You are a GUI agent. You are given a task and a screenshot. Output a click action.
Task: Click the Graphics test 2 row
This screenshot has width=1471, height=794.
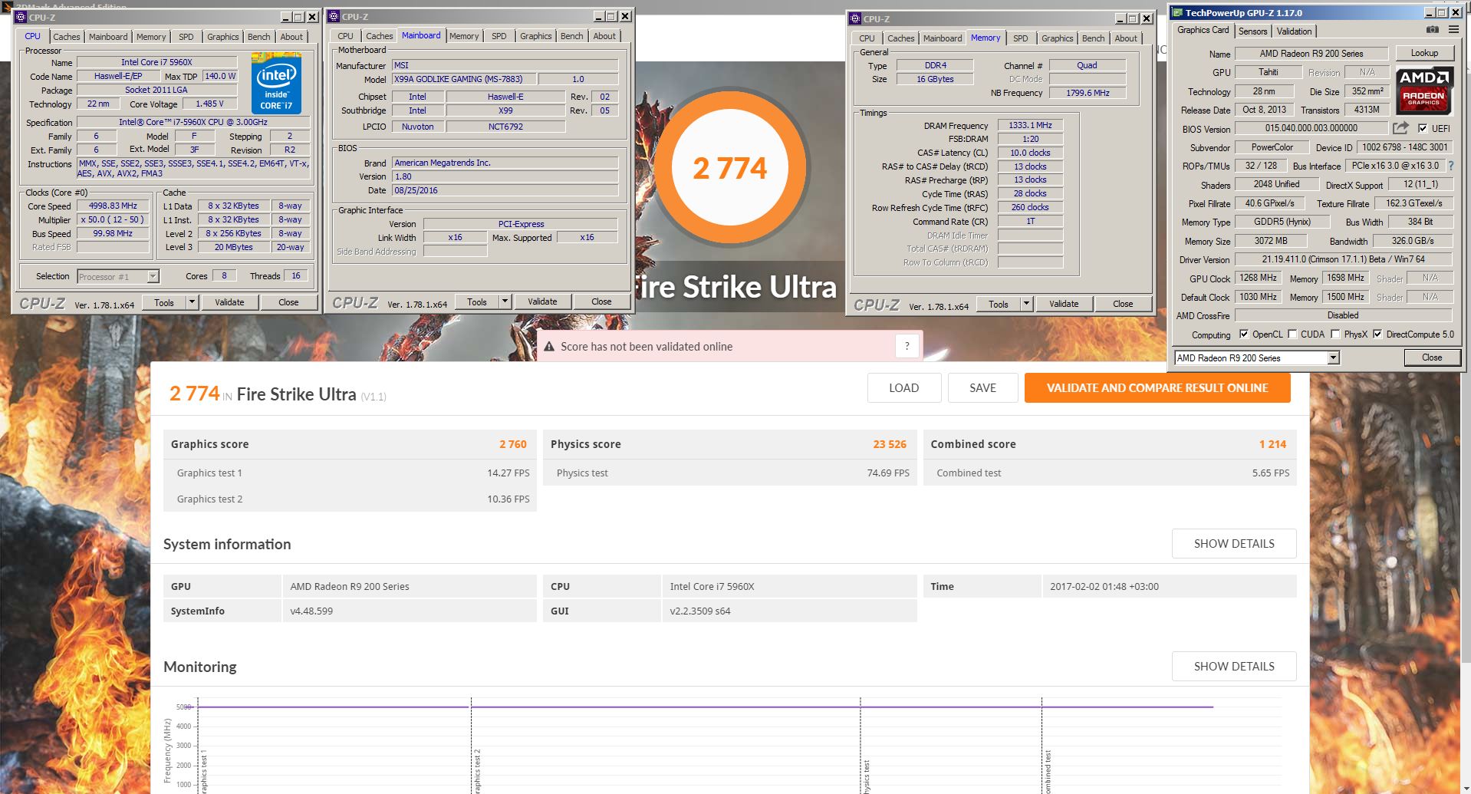(350, 499)
